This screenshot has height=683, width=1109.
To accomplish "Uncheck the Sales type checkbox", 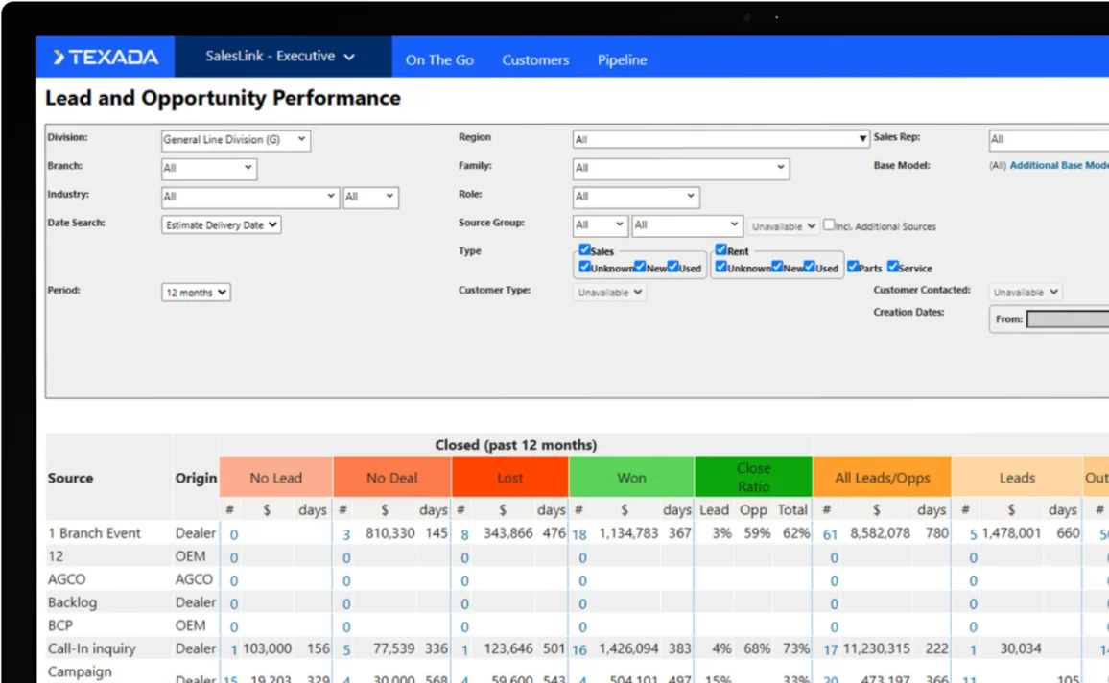I will point(584,248).
